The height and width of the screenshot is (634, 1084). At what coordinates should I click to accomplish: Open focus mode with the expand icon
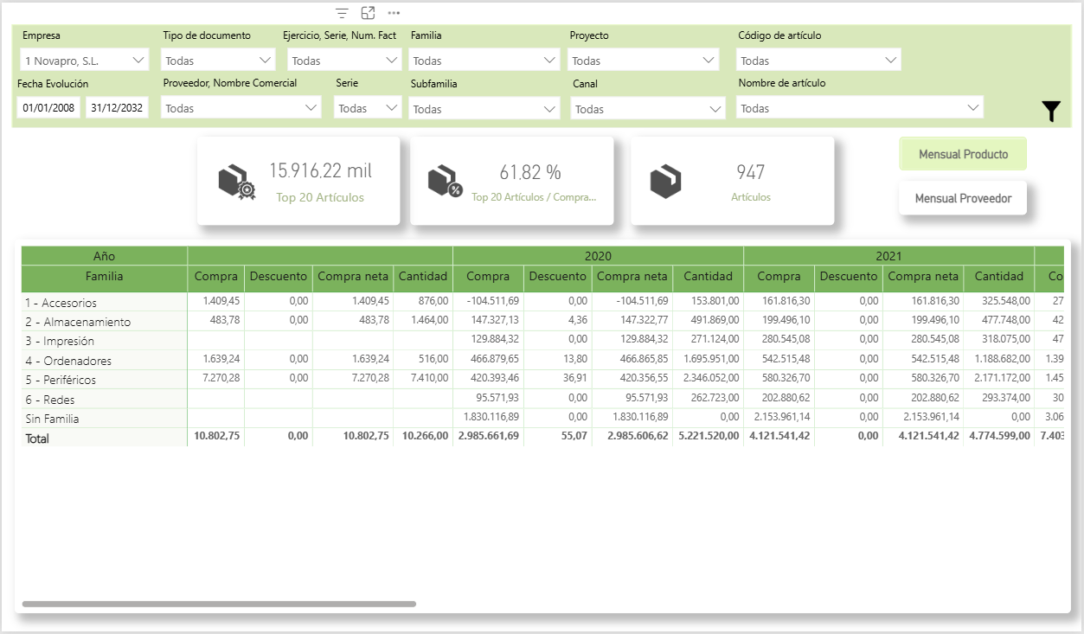pos(368,13)
